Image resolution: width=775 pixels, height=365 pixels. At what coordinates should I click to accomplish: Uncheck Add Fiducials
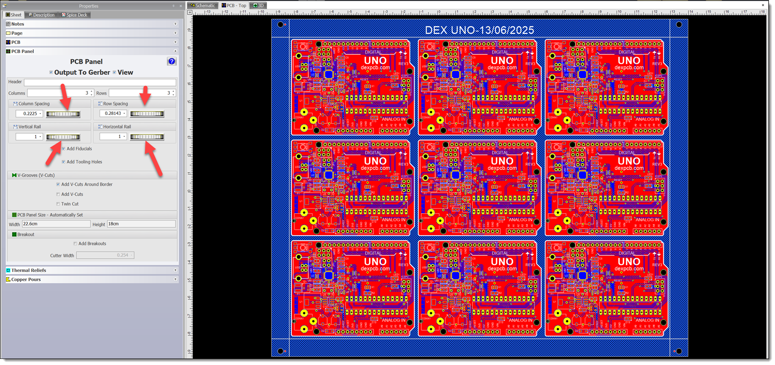point(63,149)
